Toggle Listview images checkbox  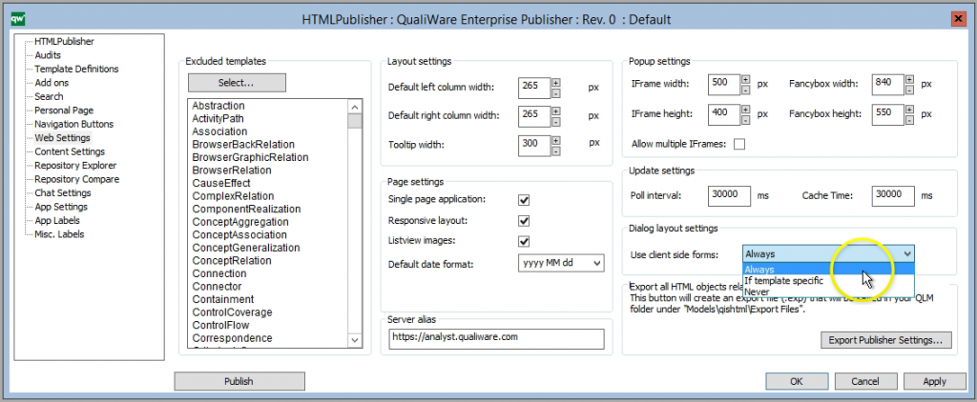point(524,241)
